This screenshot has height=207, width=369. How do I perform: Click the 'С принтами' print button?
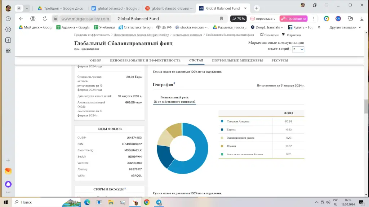[292, 35]
